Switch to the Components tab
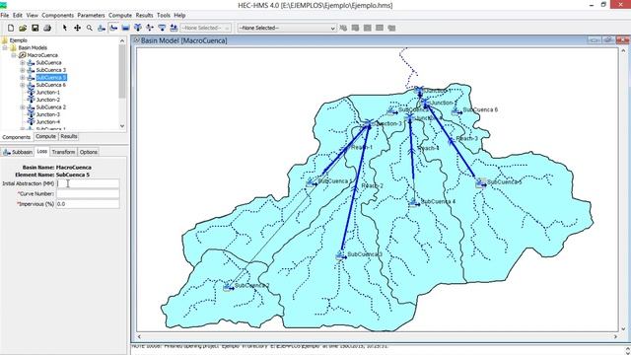This screenshot has height=355, width=631. pos(17,137)
